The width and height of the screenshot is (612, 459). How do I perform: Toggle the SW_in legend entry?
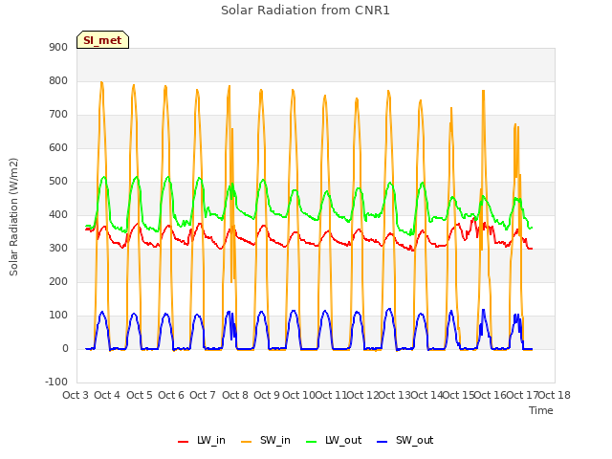266,440
